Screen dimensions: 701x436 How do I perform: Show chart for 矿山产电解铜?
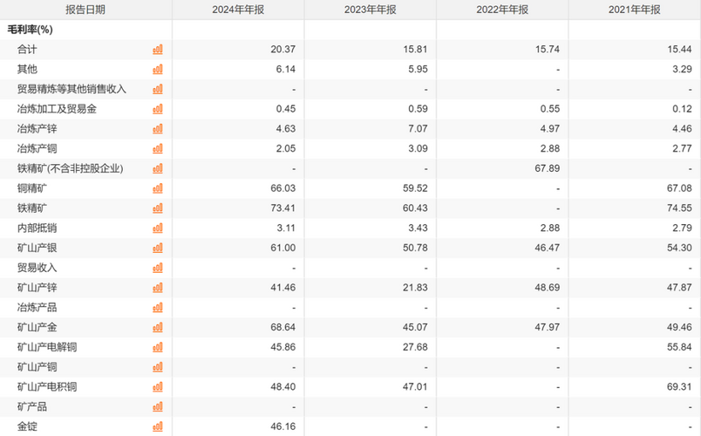(x=157, y=347)
